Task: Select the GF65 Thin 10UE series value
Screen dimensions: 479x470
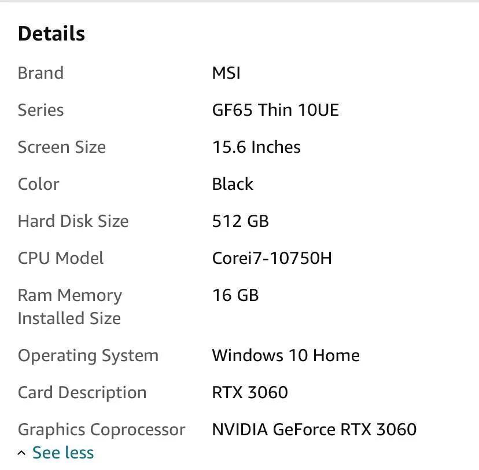Action: click(275, 110)
